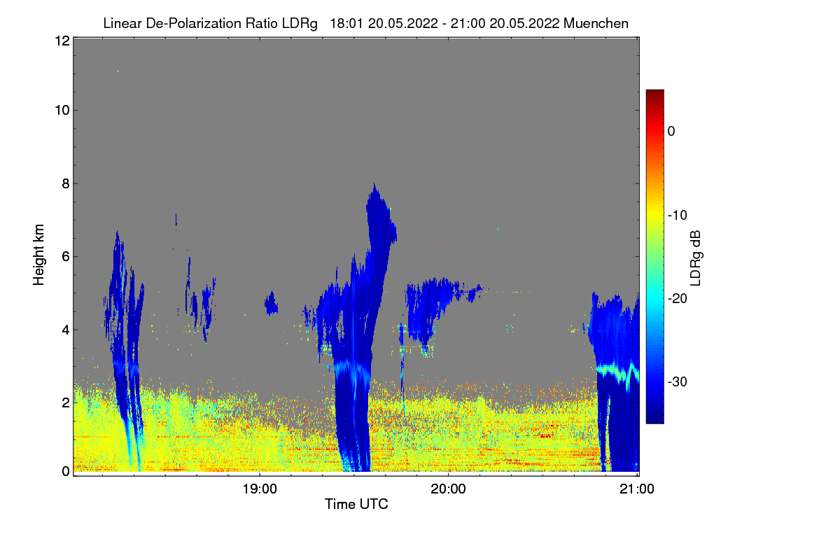Click the dark blue bottom of the colorbar
This screenshot has width=840, height=560.
654,418
